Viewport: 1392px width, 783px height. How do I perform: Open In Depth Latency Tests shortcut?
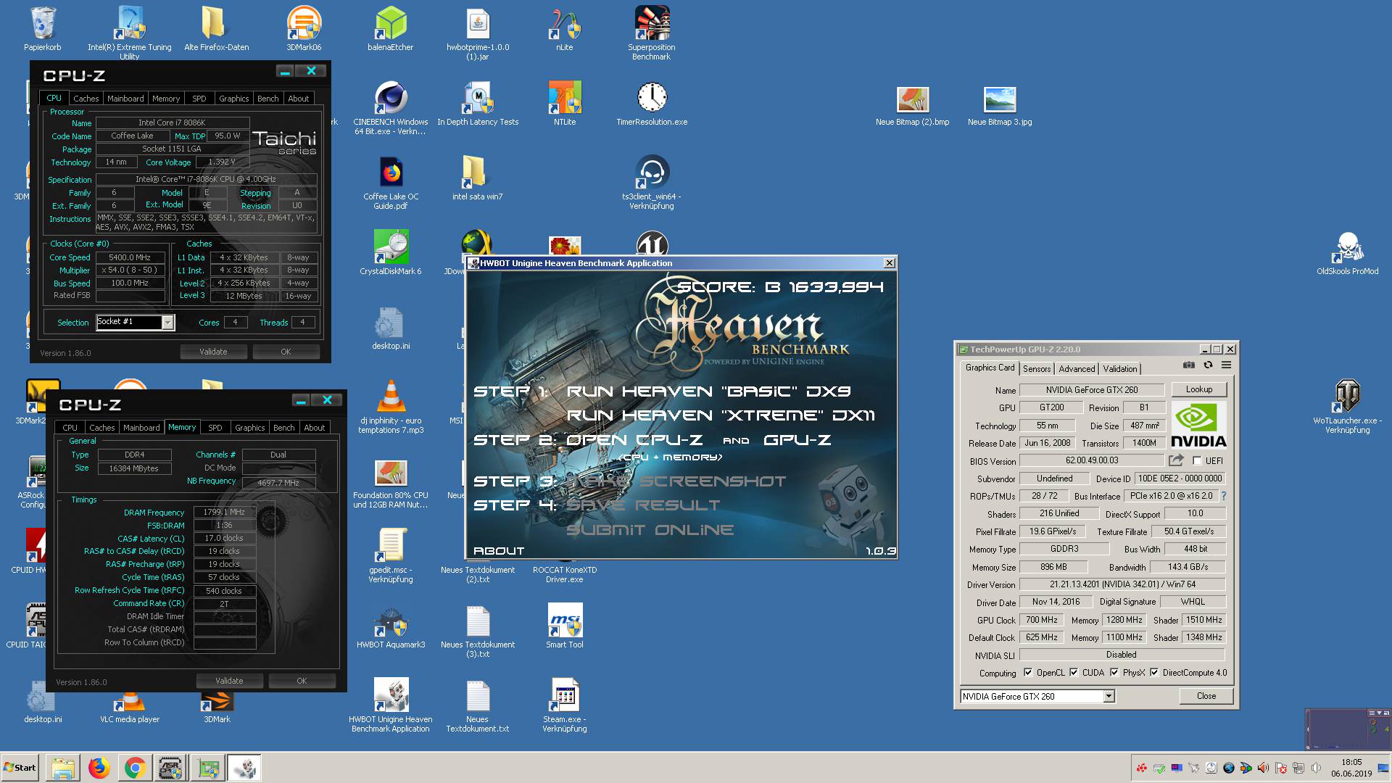point(478,103)
